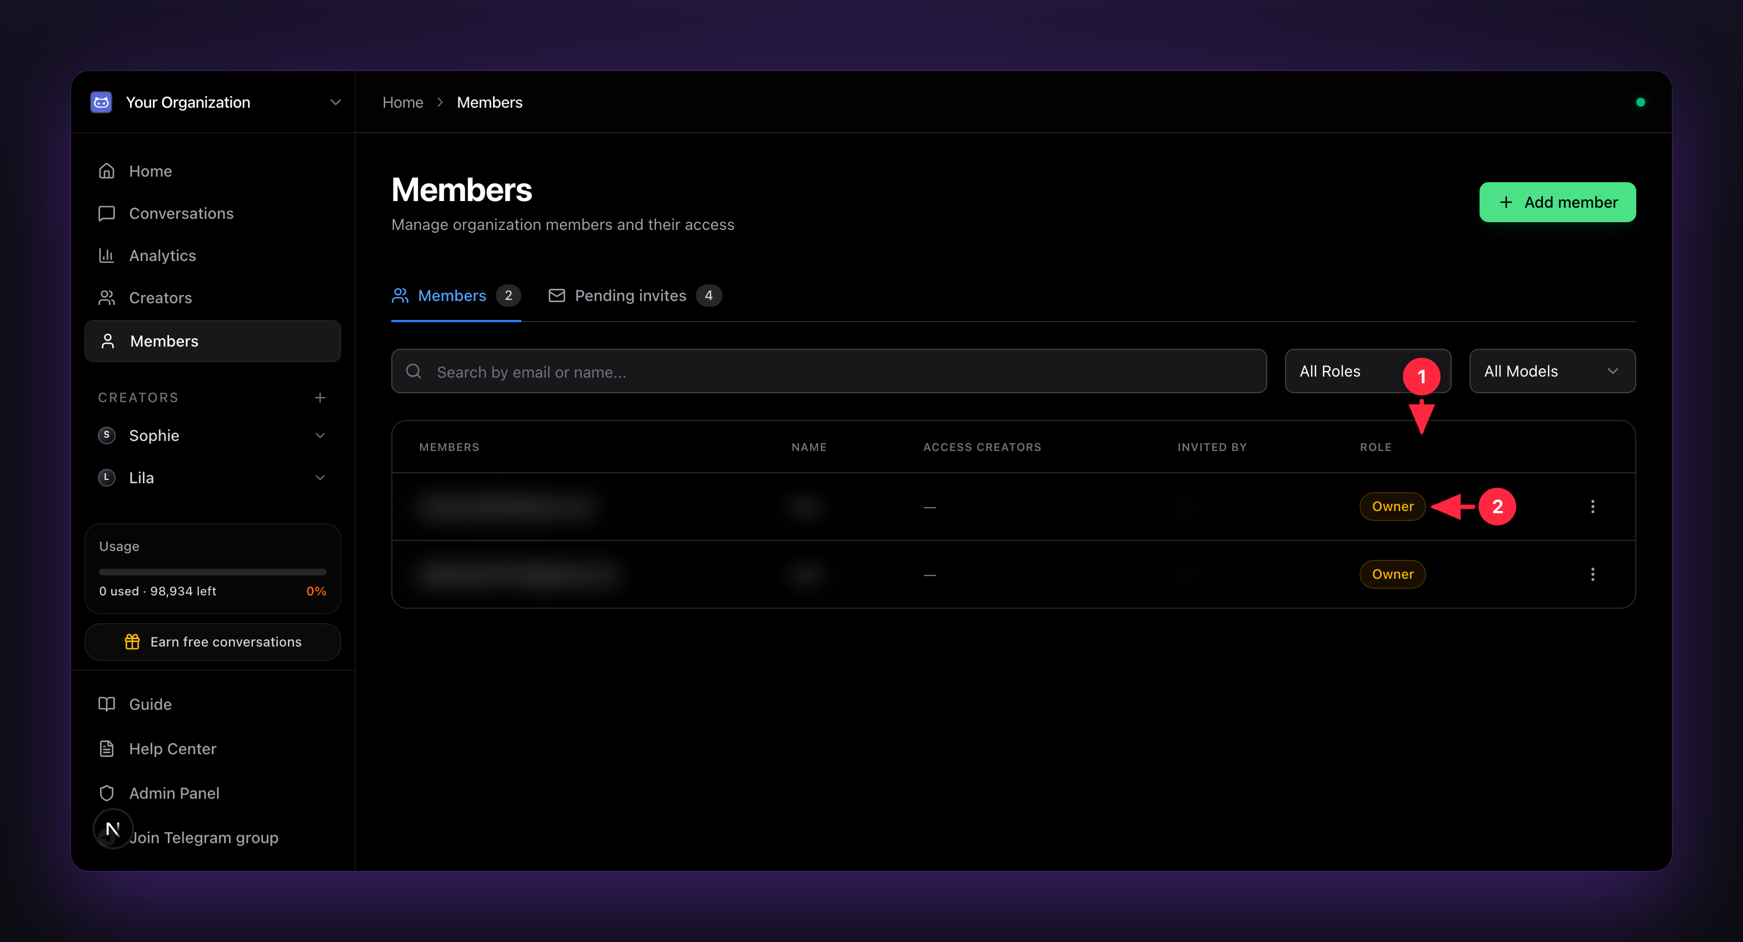1743x942 pixels.
Task: Click the green status dot indicator
Action: (x=1640, y=102)
